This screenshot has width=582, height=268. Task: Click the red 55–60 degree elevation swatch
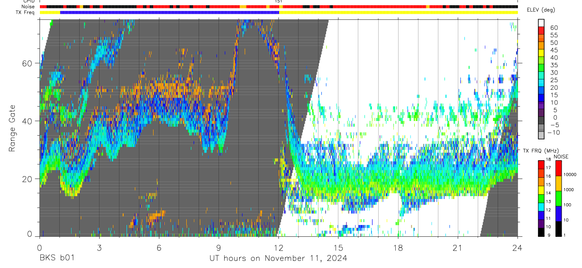[541, 30]
